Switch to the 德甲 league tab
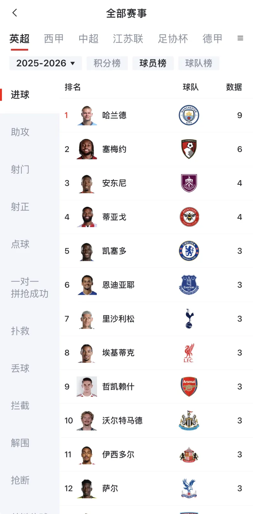Image resolution: width=253 pixels, height=514 pixels. pos(212,39)
